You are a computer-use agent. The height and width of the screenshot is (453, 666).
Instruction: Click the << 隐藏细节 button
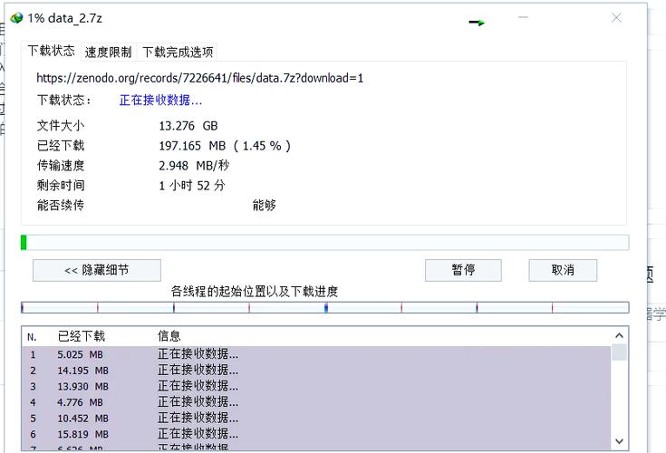[97, 270]
